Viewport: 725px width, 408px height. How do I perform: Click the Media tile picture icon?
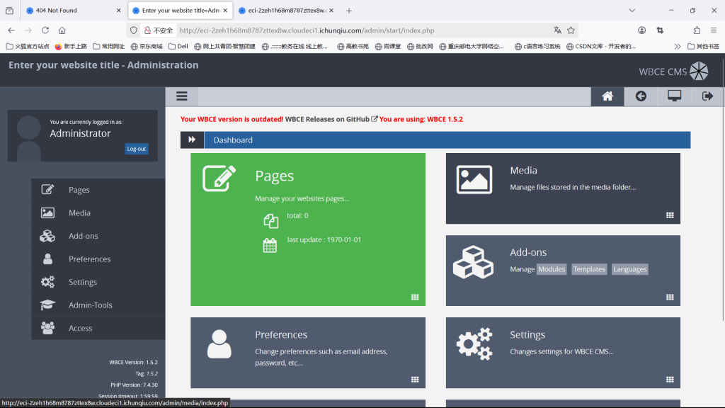coord(474,179)
